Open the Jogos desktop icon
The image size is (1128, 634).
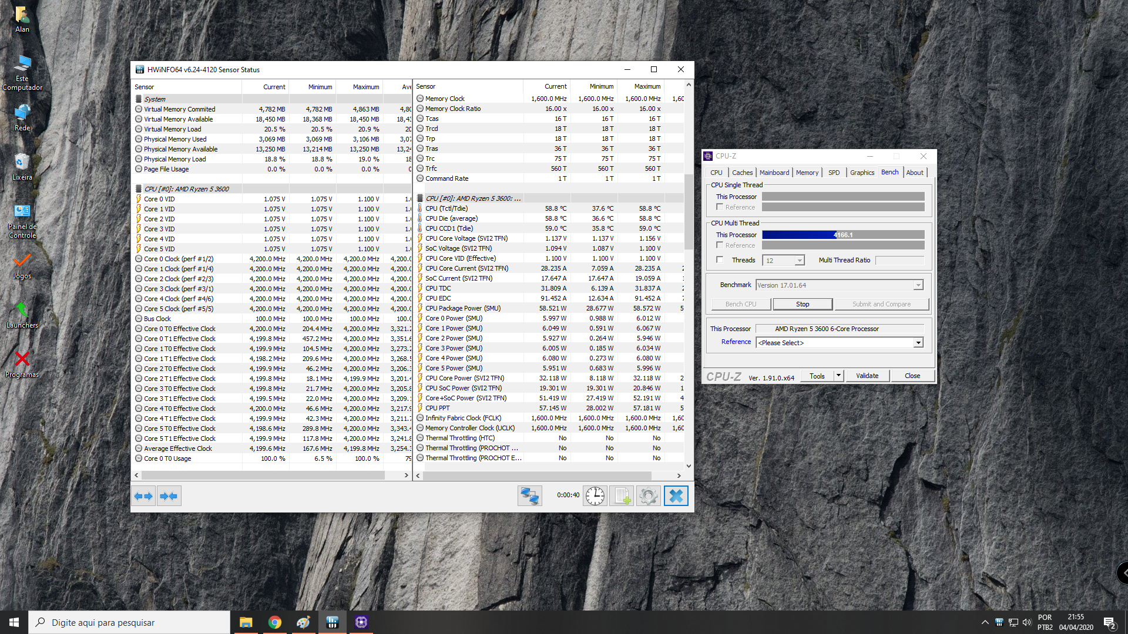click(22, 265)
